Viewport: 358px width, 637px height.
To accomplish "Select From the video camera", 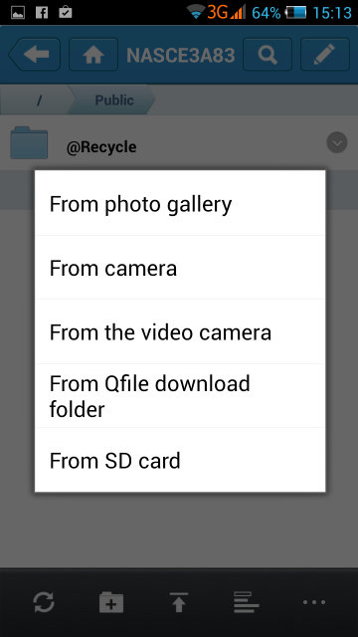I will (x=180, y=331).
